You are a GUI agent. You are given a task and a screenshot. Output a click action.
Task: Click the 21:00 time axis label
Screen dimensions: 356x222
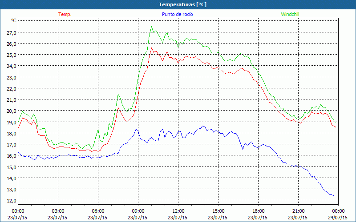298,211
